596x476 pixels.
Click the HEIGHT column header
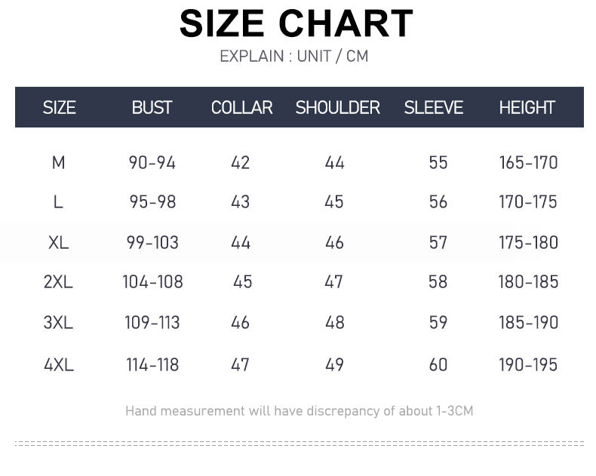click(x=527, y=108)
